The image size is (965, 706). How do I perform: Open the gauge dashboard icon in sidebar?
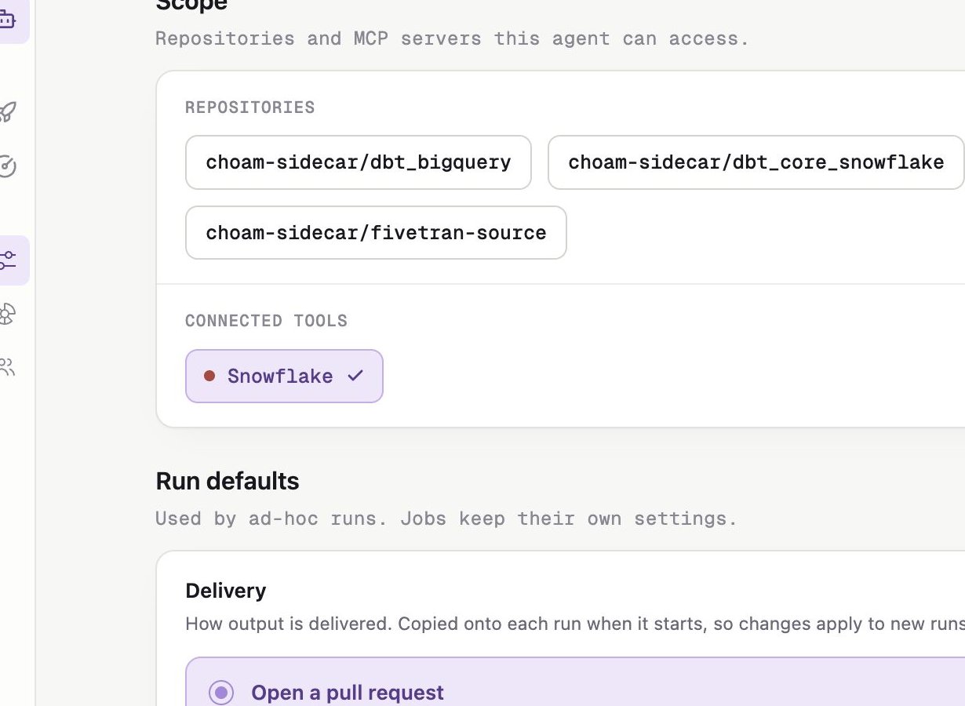(7, 166)
